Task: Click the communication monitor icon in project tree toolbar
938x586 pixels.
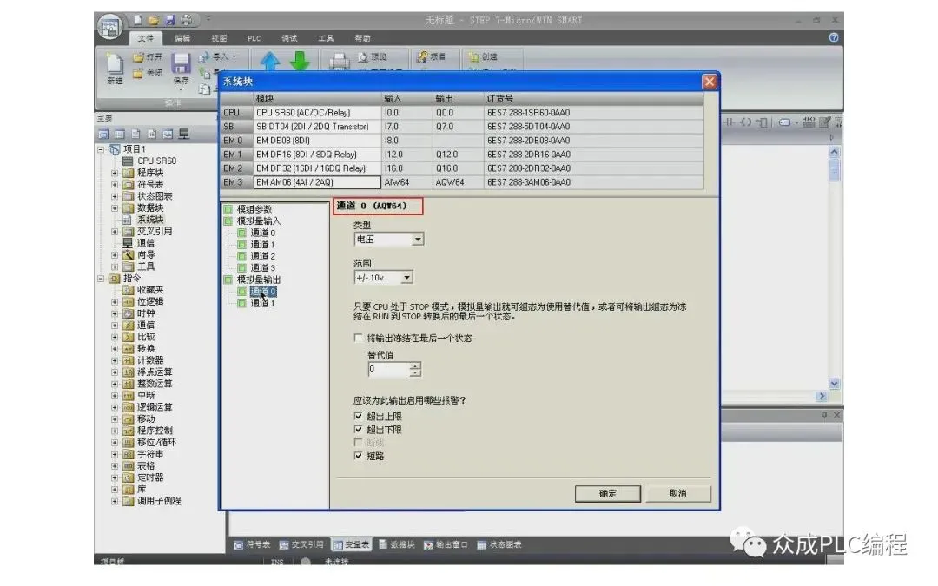Action: point(184,135)
